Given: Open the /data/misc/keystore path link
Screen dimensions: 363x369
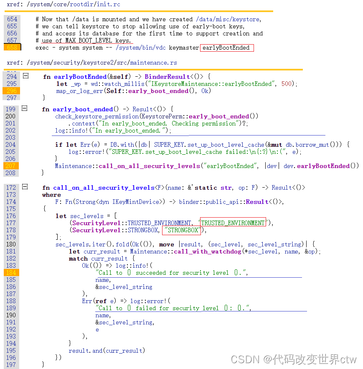Looking at the screenshot, I should [x=228, y=19].
